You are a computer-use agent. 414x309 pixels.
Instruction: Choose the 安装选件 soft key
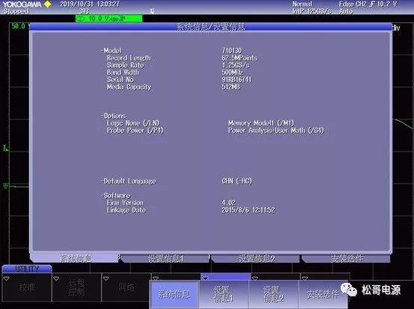323,294
